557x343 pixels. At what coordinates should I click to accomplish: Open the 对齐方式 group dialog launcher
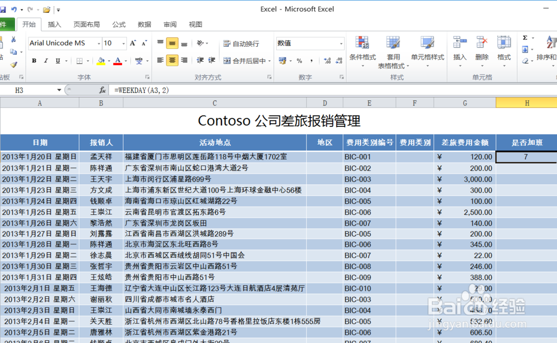click(x=270, y=77)
